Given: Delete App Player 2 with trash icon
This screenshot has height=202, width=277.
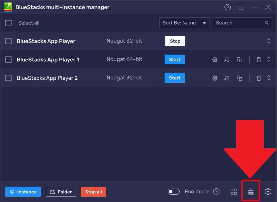Looking at the screenshot, I should pyautogui.click(x=259, y=78).
